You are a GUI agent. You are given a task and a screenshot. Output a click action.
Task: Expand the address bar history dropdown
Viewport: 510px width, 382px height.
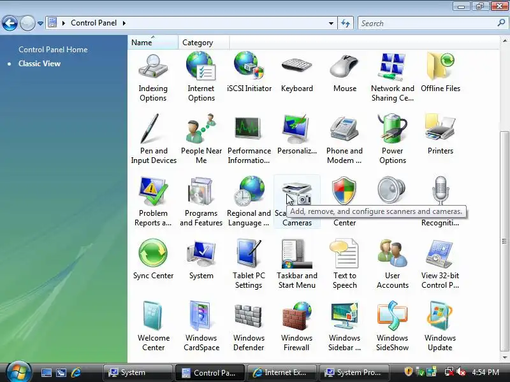pyautogui.click(x=331, y=24)
